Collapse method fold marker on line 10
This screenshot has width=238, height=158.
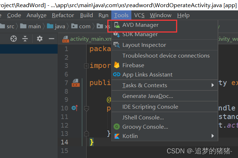click(86, 108)
